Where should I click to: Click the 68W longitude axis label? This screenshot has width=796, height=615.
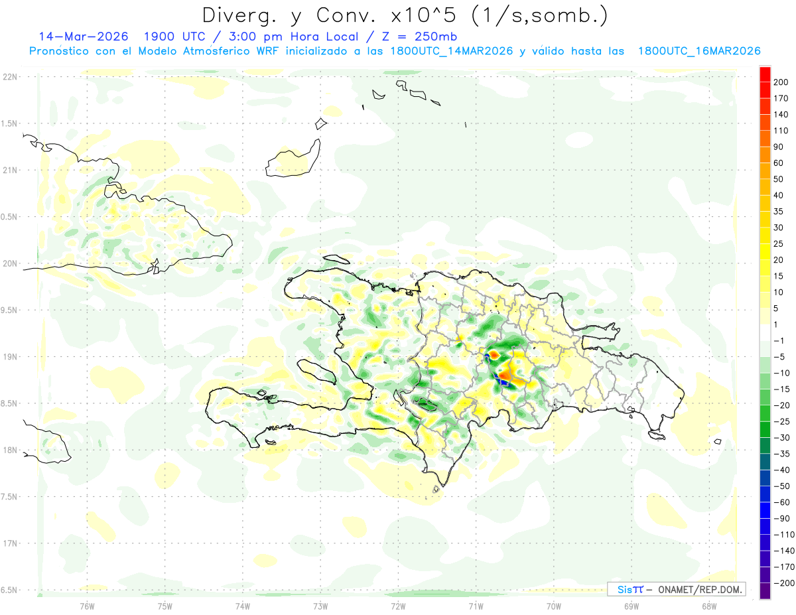pyautogui.click(x=708, y=605)
